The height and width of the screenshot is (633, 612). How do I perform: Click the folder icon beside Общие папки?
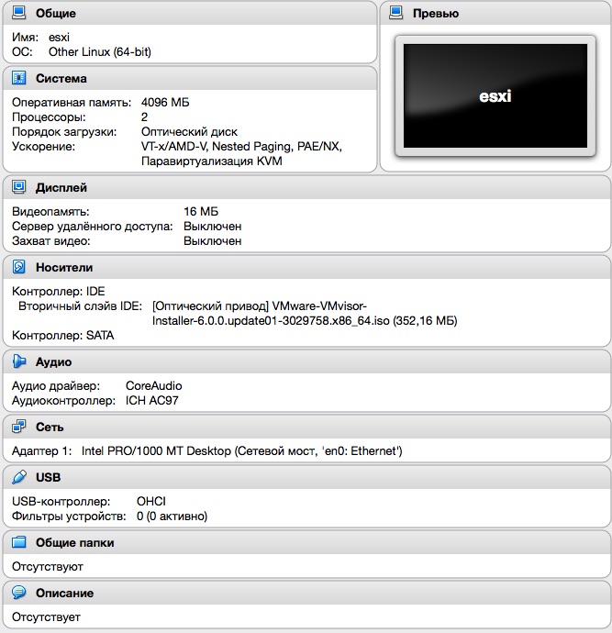(18, 543)
